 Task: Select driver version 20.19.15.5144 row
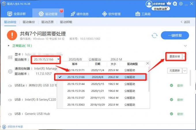pyautogui.click(x=103, y=84)
